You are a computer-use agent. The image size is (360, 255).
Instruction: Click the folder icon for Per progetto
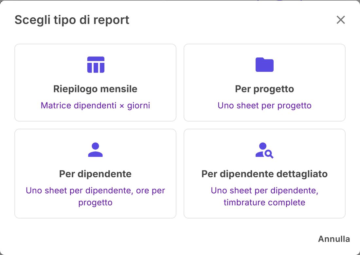(264, 65)
